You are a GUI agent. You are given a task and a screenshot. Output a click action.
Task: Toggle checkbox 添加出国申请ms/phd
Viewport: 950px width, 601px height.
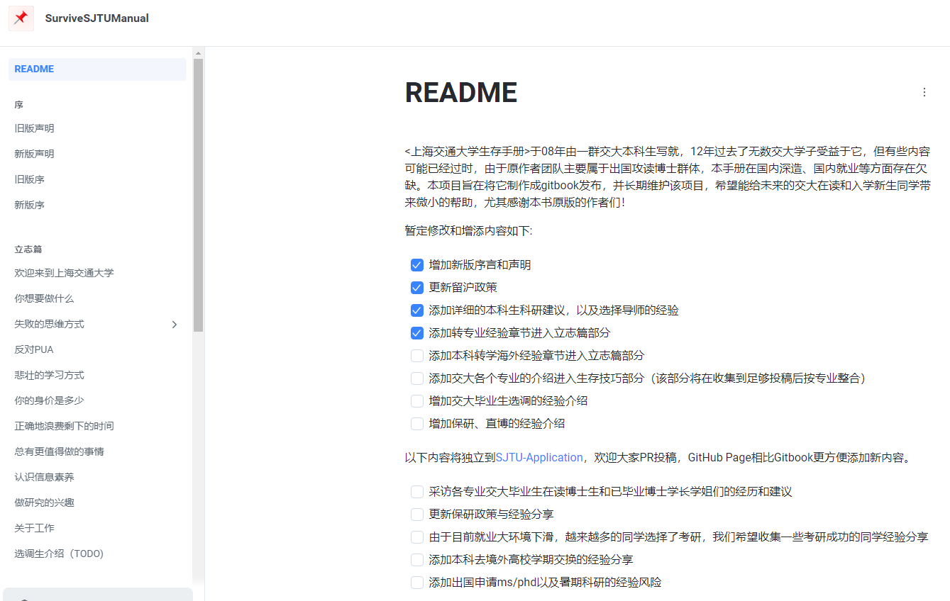(417, 583)
